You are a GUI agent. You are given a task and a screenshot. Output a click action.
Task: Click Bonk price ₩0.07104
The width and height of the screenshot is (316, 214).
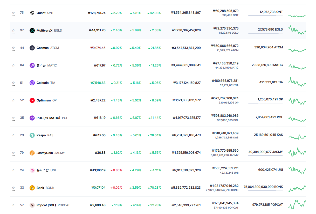(x=98, y=188)
